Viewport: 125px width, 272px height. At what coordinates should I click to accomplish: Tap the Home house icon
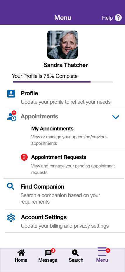(x=21, y=253)
